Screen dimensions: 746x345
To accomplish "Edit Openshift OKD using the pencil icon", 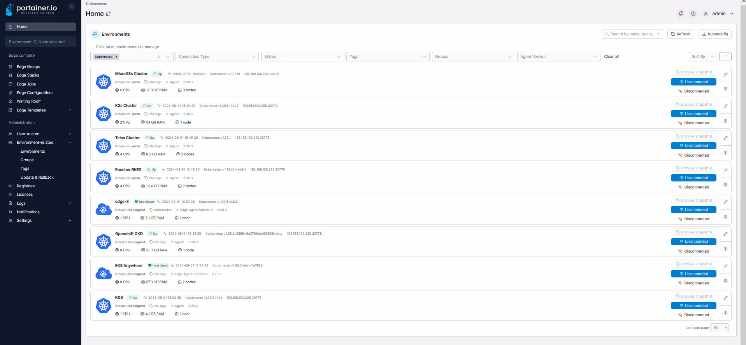I will coord(726,234).
